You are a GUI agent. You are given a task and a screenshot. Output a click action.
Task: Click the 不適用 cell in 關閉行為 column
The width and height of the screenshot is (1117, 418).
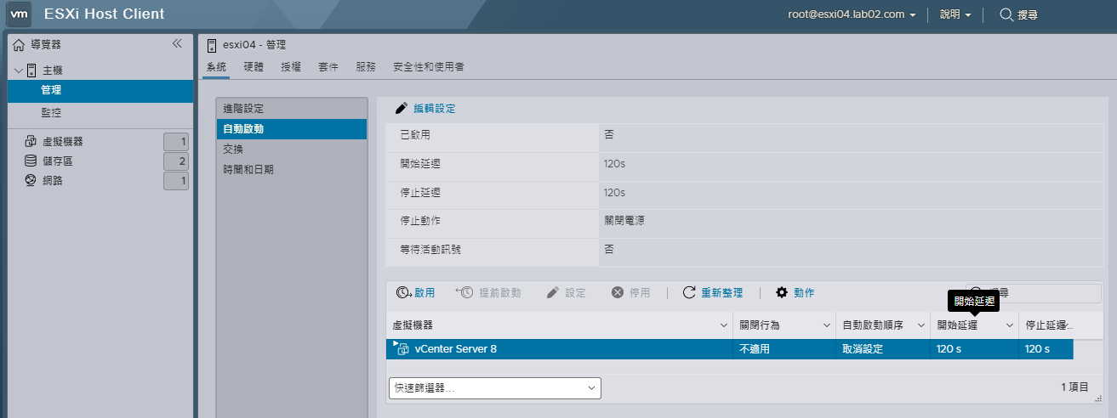coord(755,349)
